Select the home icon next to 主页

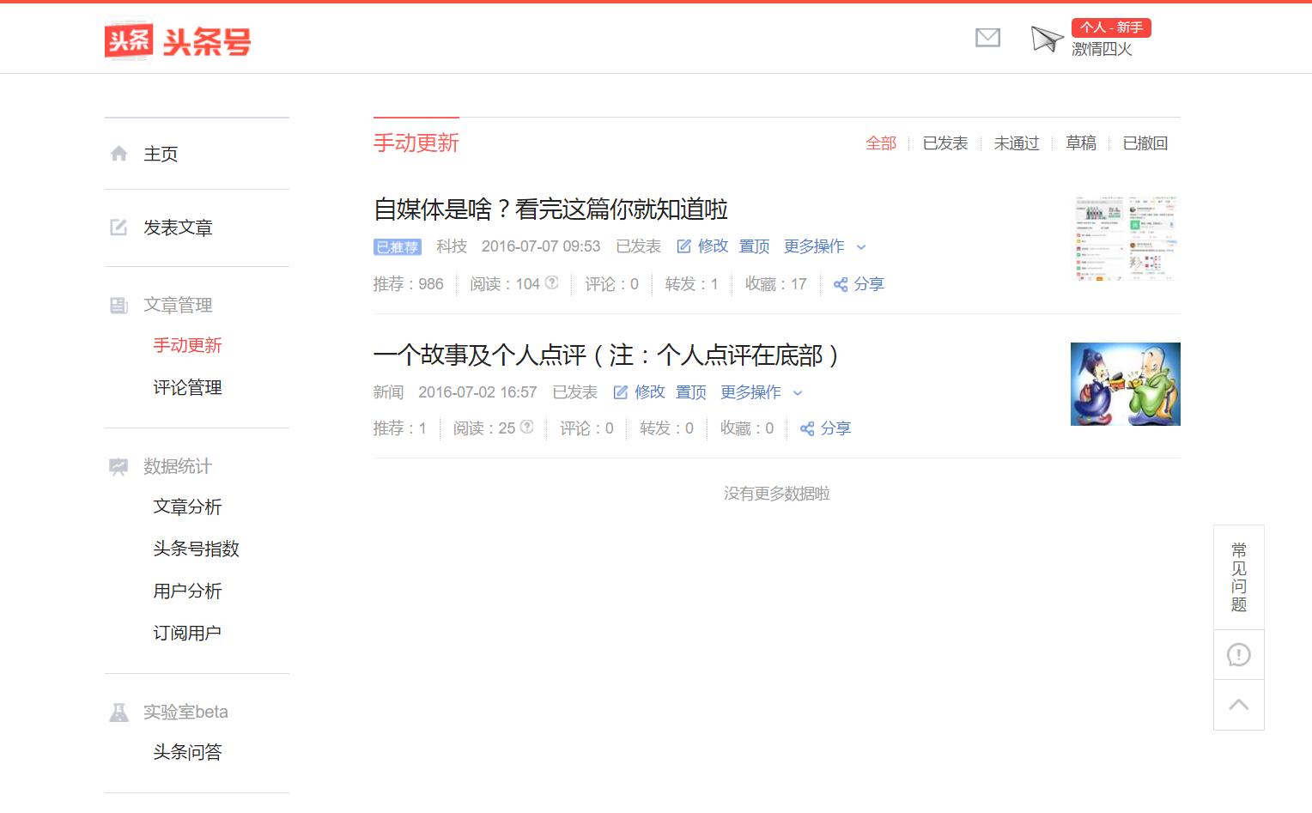coord(119,153)
